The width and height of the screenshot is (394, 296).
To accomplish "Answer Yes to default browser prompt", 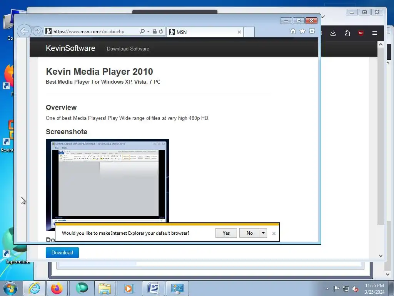I will pos(226,233).
